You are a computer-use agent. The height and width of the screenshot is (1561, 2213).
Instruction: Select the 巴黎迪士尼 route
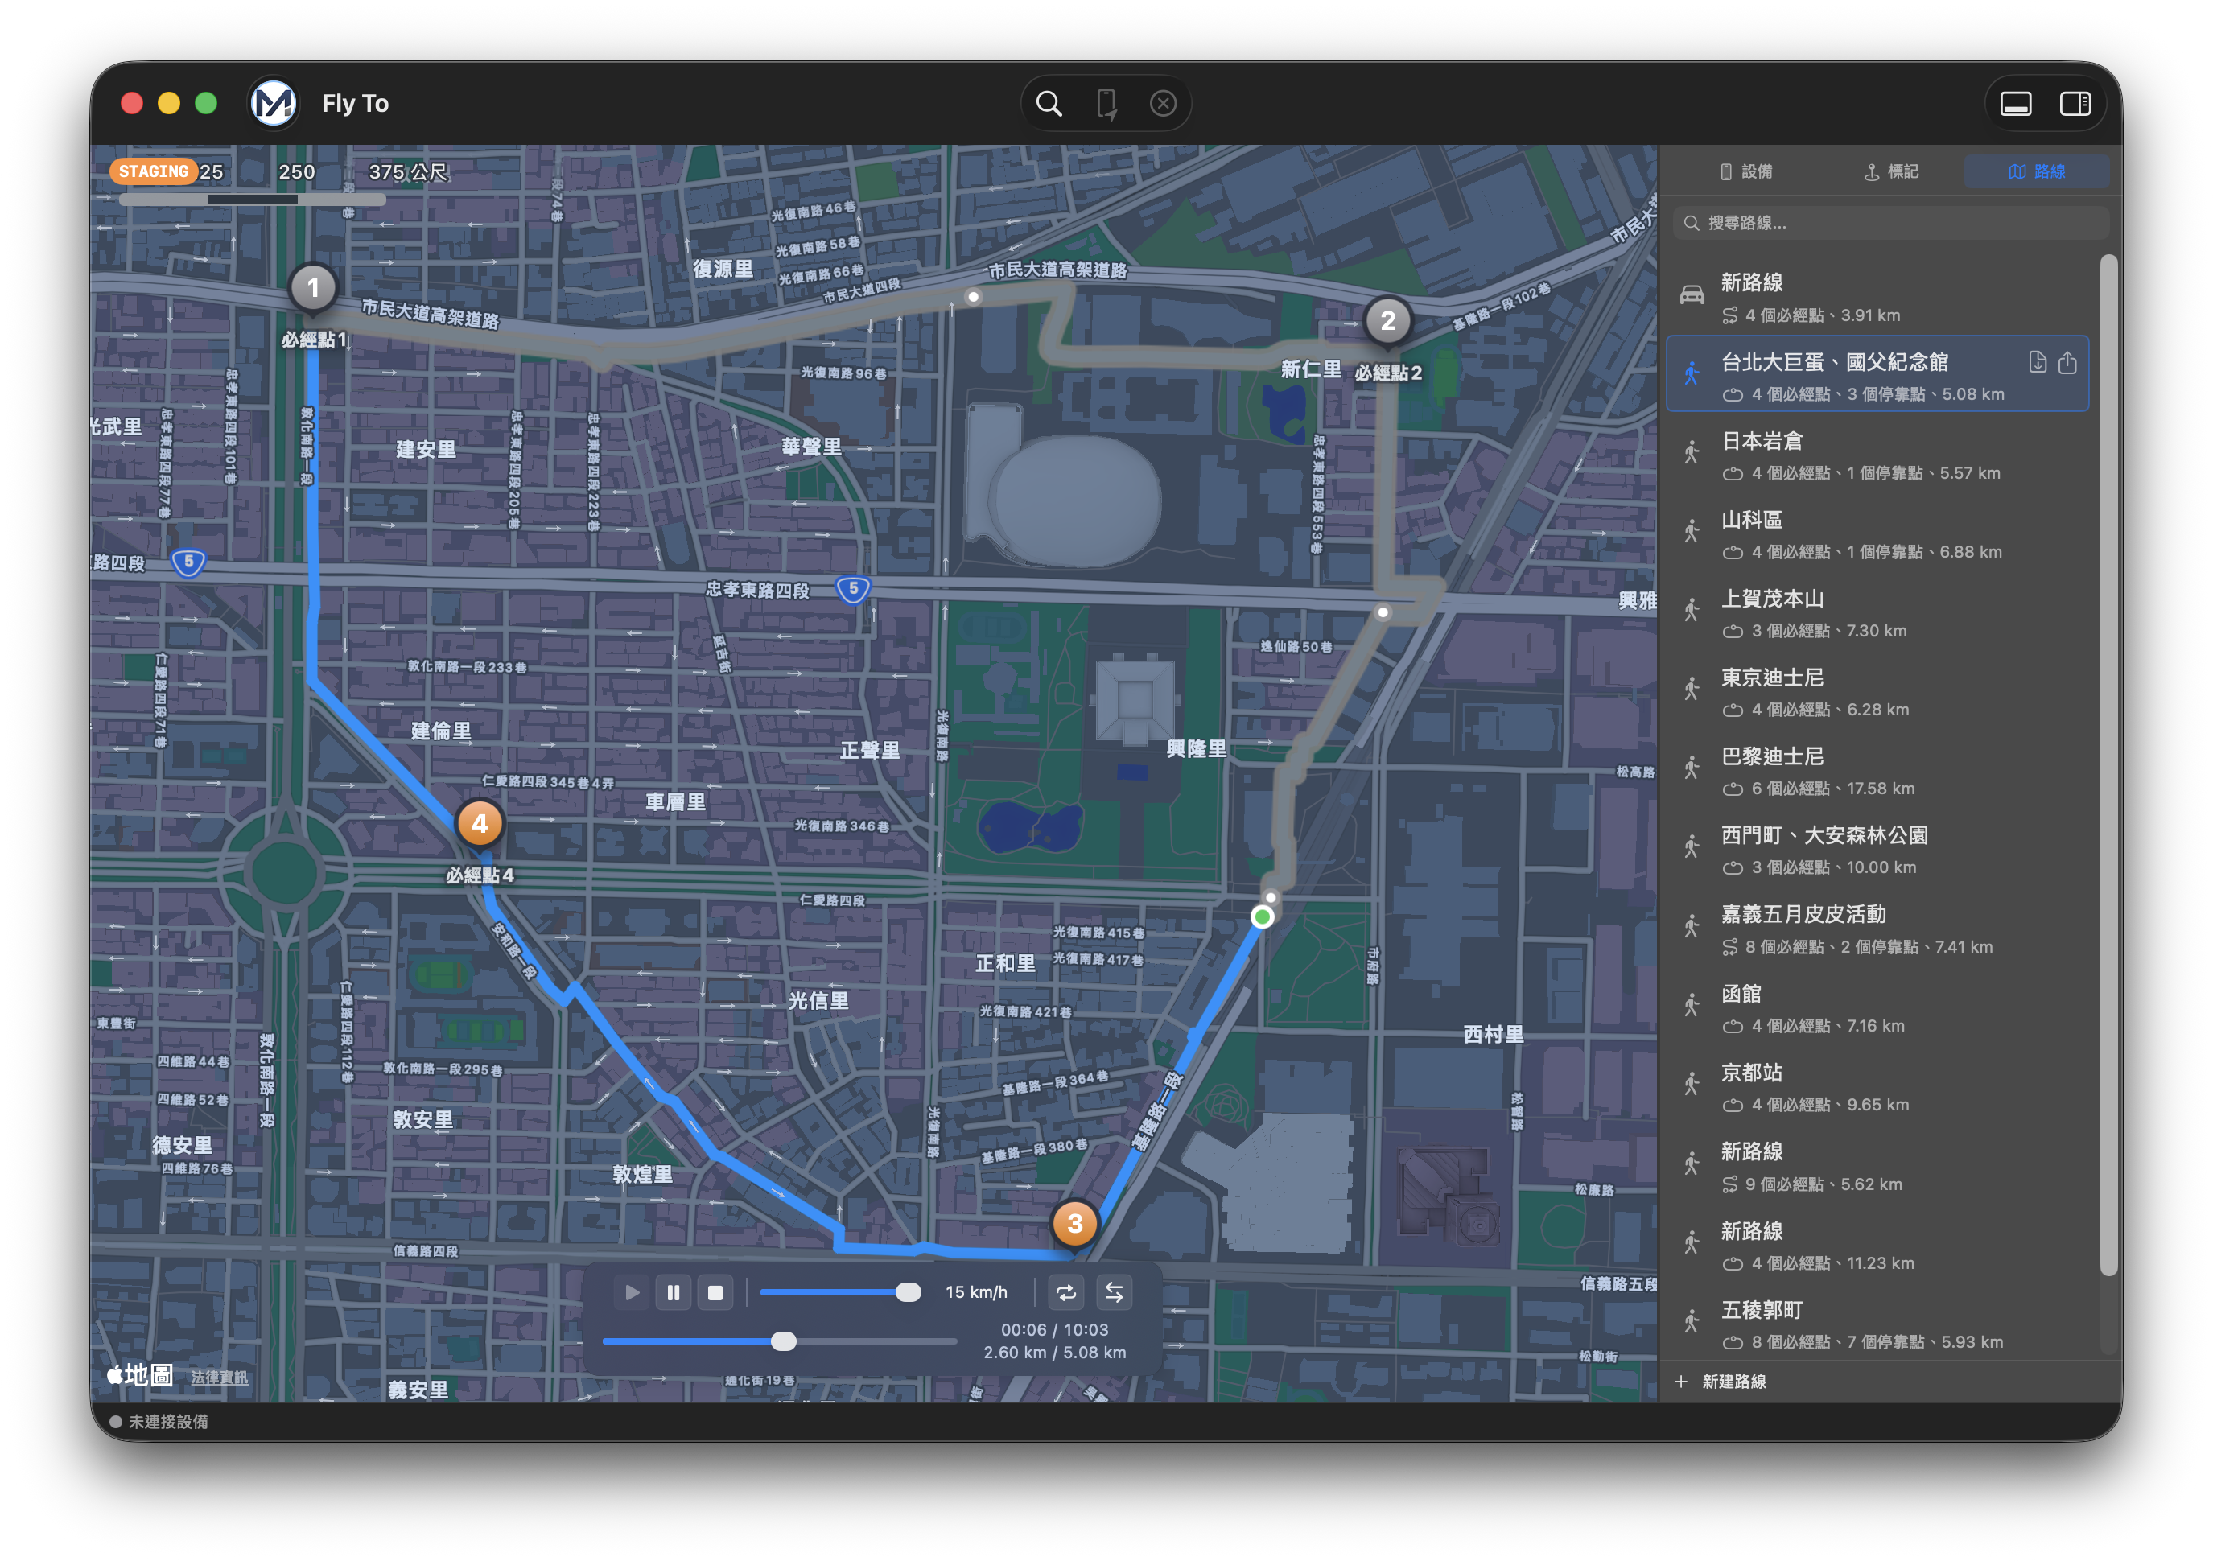[x=1877, y=771]
